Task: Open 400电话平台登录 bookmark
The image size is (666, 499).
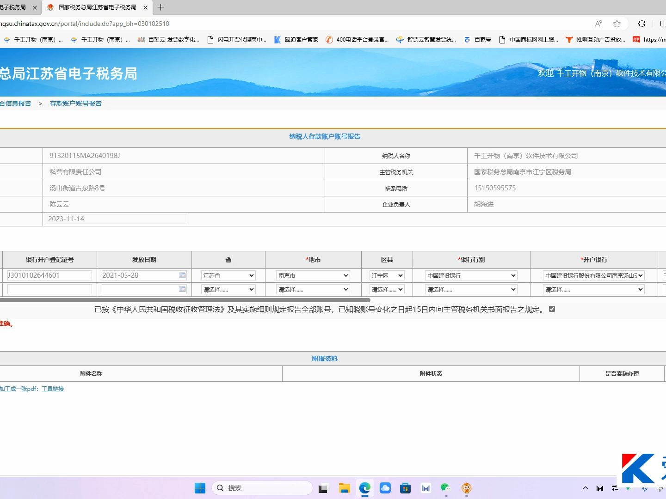Action: tap(357, 40)
